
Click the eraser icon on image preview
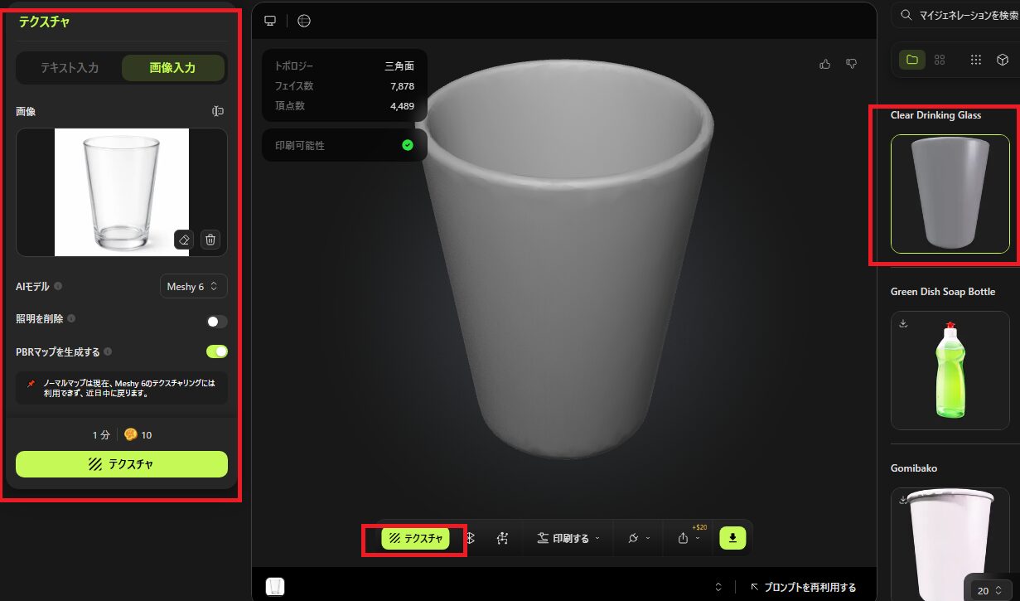click(x=184, y=240)
